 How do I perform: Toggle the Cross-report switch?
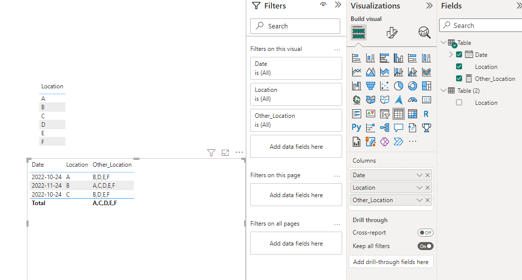[426, 233]
